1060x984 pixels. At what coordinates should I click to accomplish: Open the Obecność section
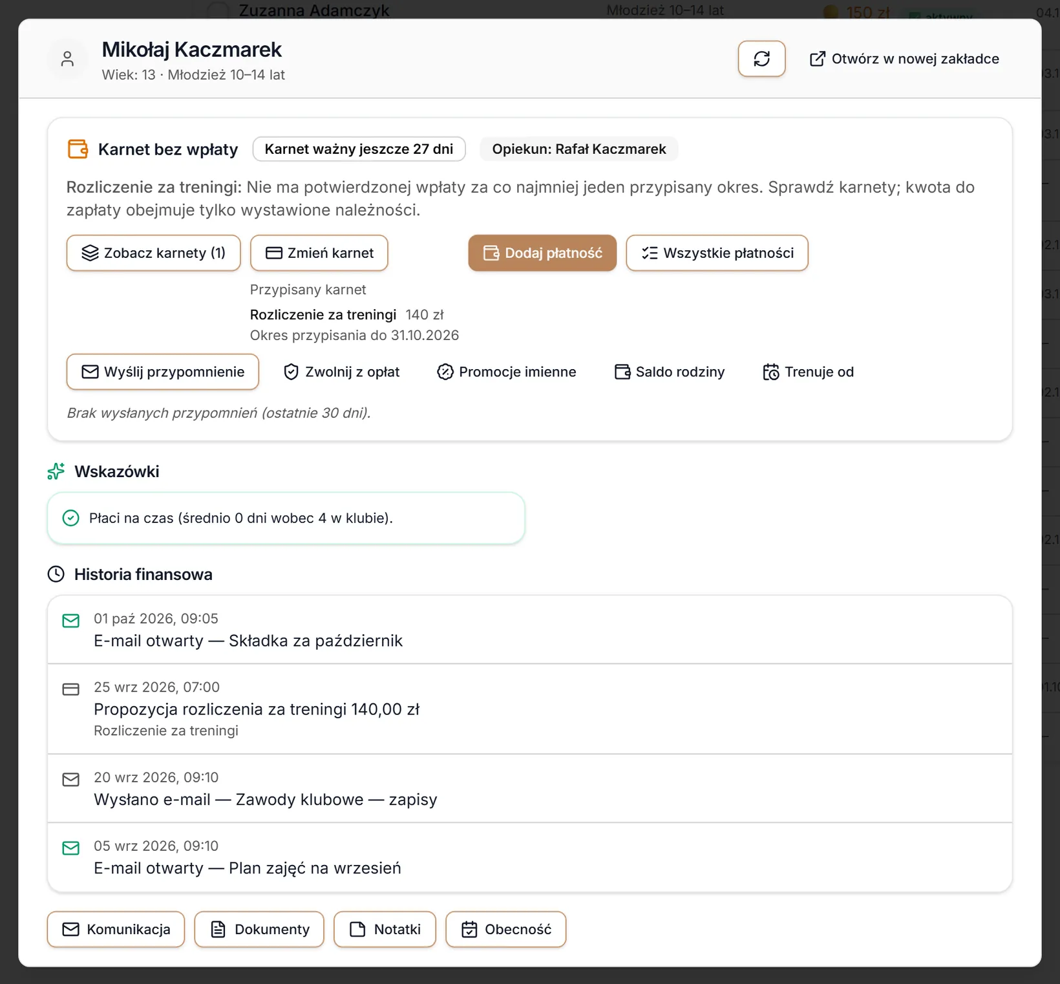505,929
